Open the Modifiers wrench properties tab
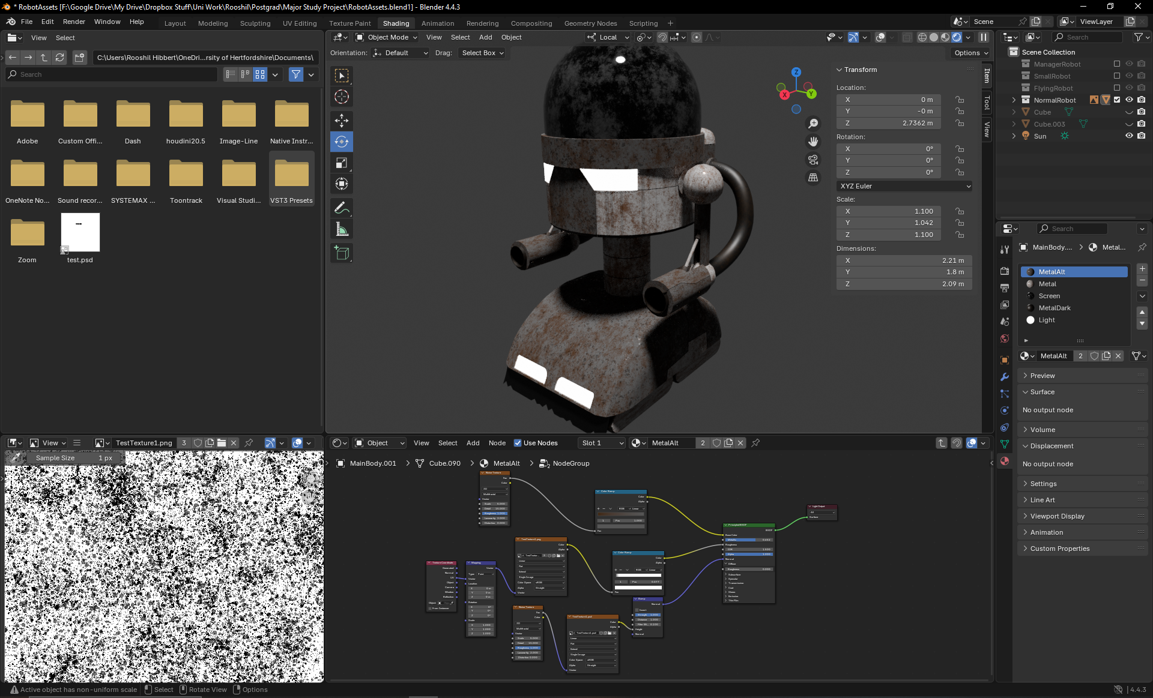Screen dimensions: 1153x698 click(x=1005, y=377)
